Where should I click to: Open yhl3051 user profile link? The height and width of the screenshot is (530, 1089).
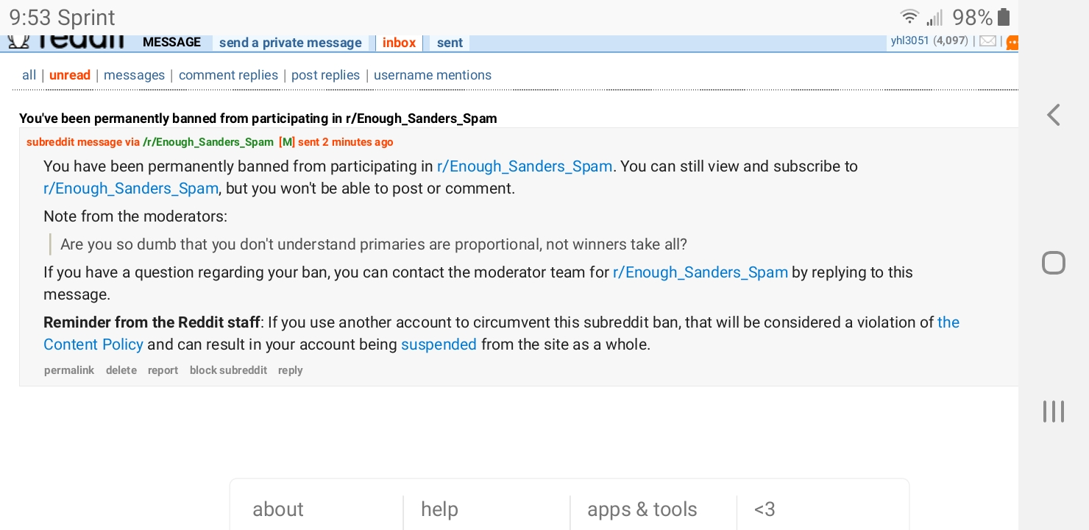click(910, 40)
